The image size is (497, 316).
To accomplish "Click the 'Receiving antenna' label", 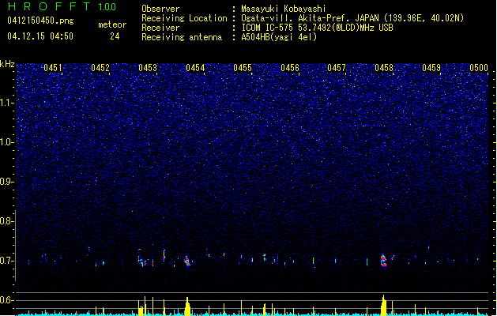I will tap(182, 37).
